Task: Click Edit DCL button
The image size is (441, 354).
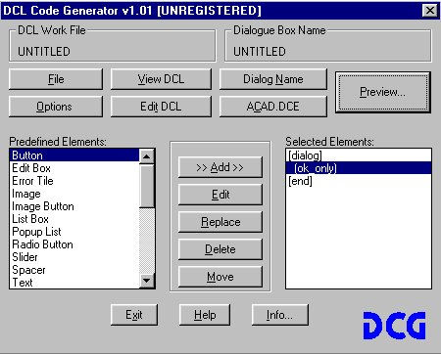Action: 161,107
